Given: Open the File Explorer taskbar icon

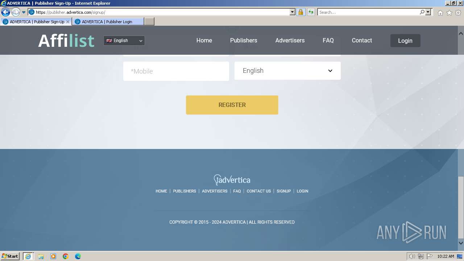Looking at the screenshot, I should 41,256.
